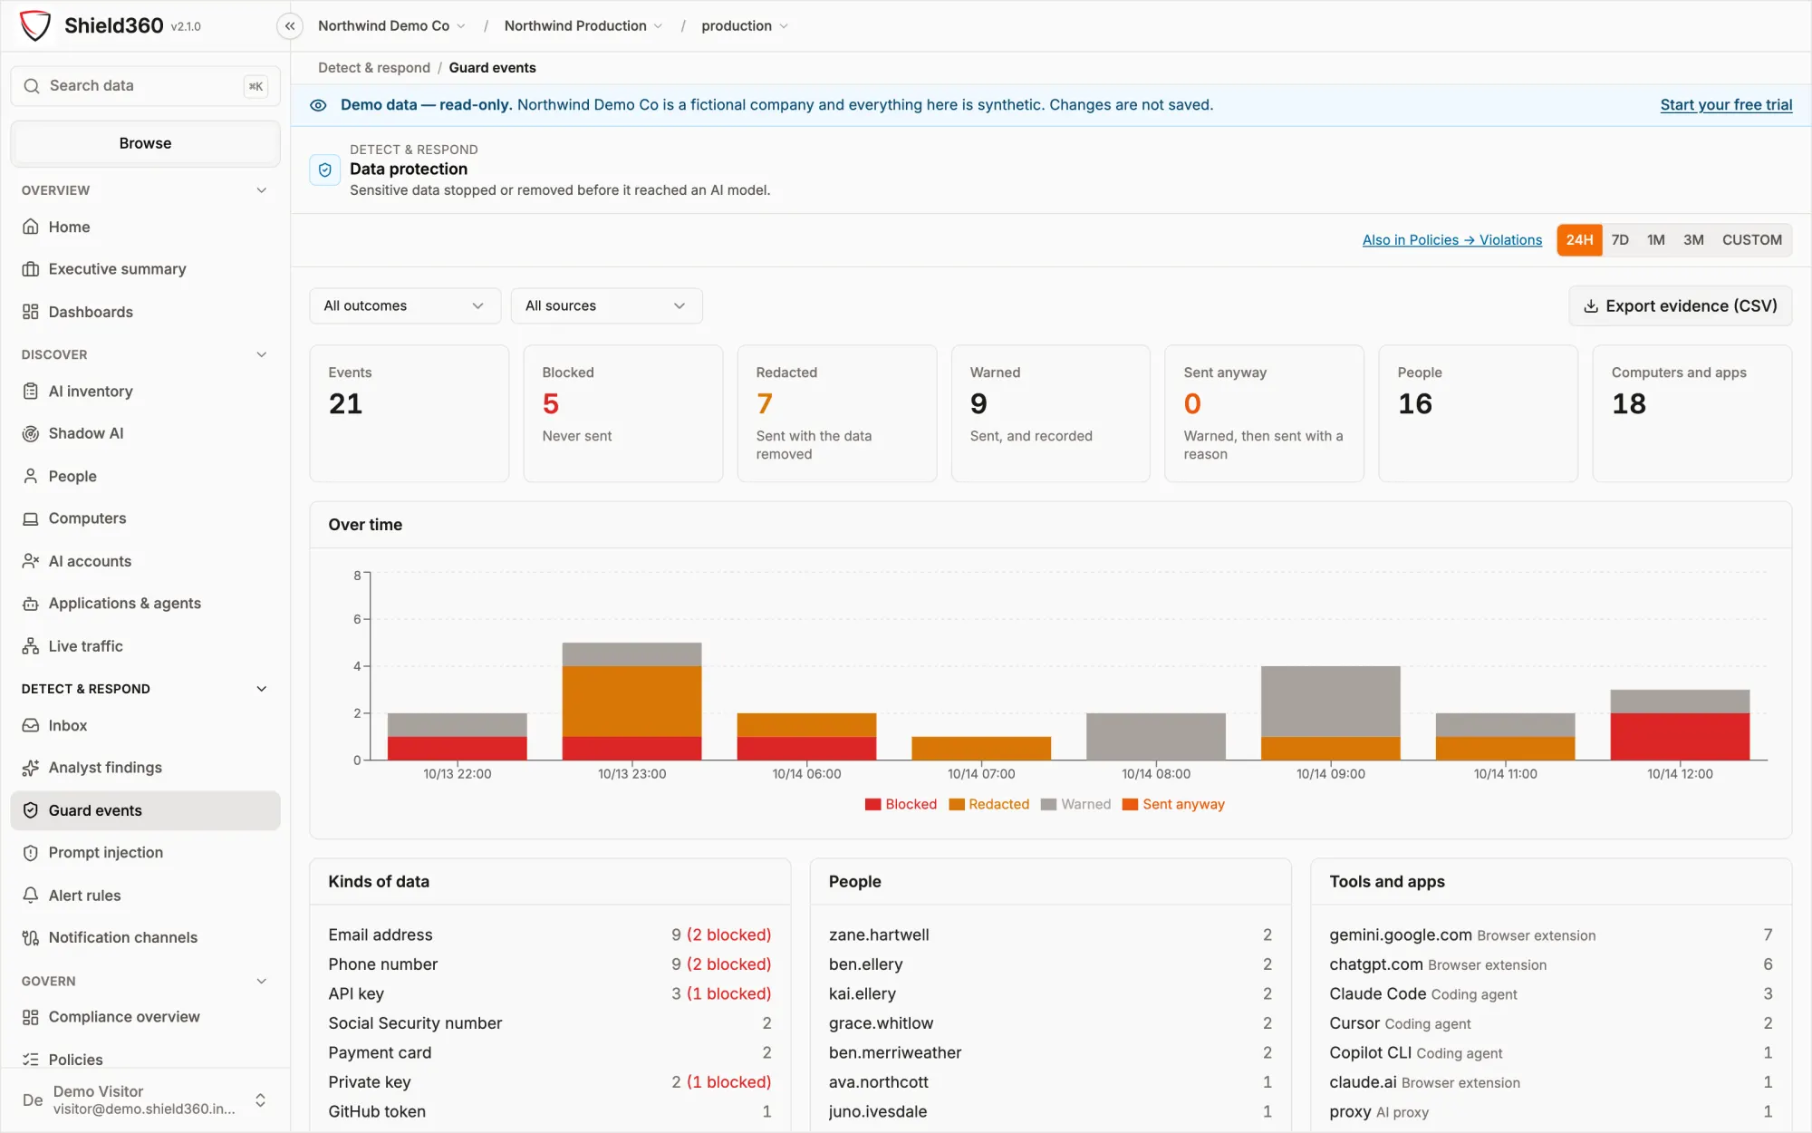
Task: Open the Live traffic page
Action: 145,646
